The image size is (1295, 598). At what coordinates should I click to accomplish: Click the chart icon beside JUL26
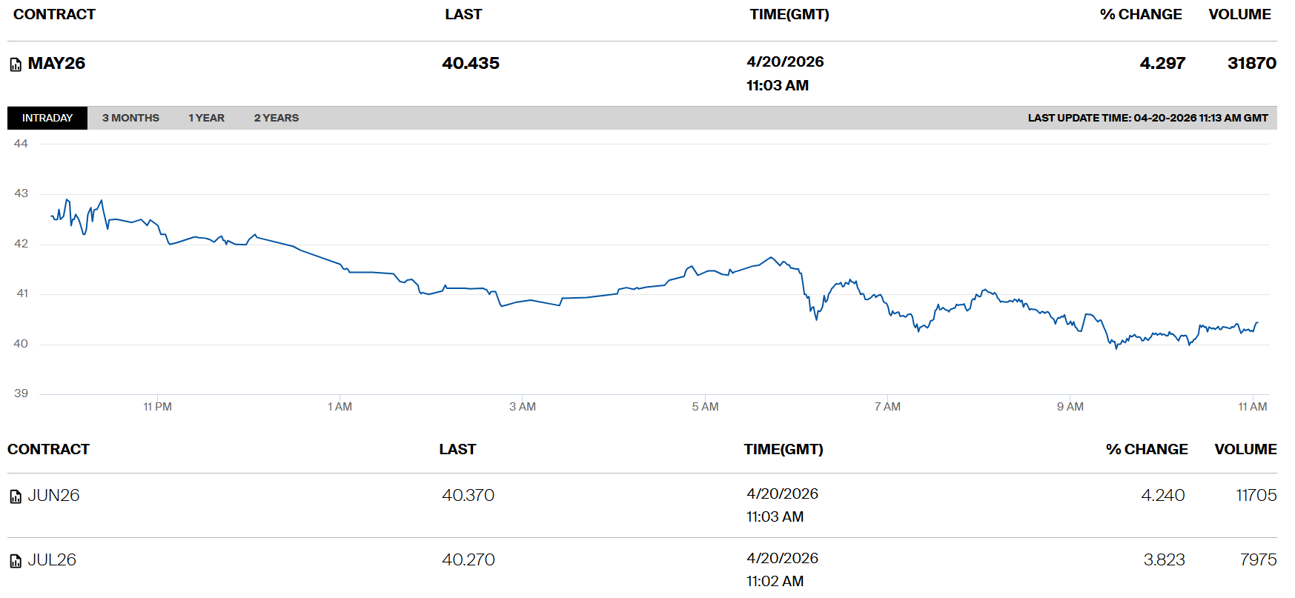pos(16,561)
